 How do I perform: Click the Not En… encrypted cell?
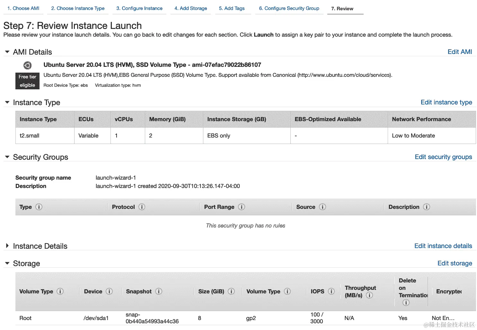click(x=443, y=318)
